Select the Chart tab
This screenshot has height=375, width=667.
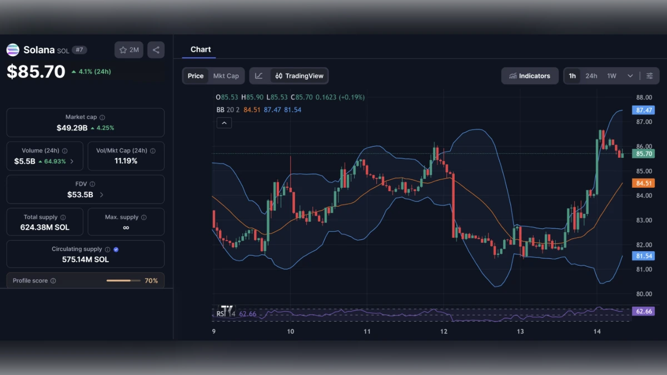tap(201, 49)
